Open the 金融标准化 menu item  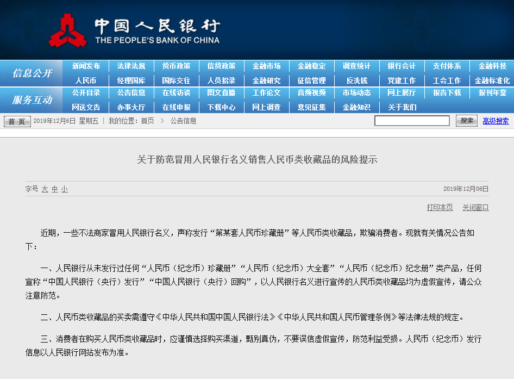click(x=492, y=80)
